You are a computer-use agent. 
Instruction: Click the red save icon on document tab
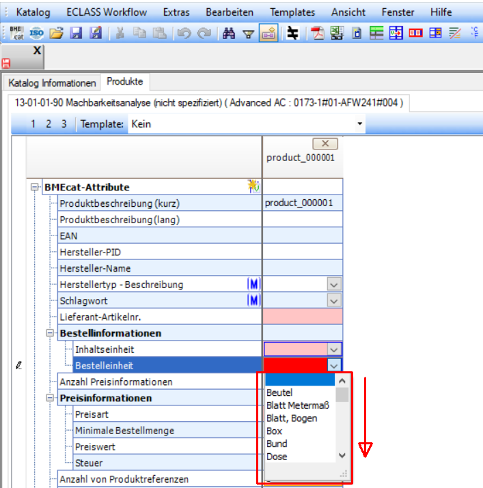(6, 63)
